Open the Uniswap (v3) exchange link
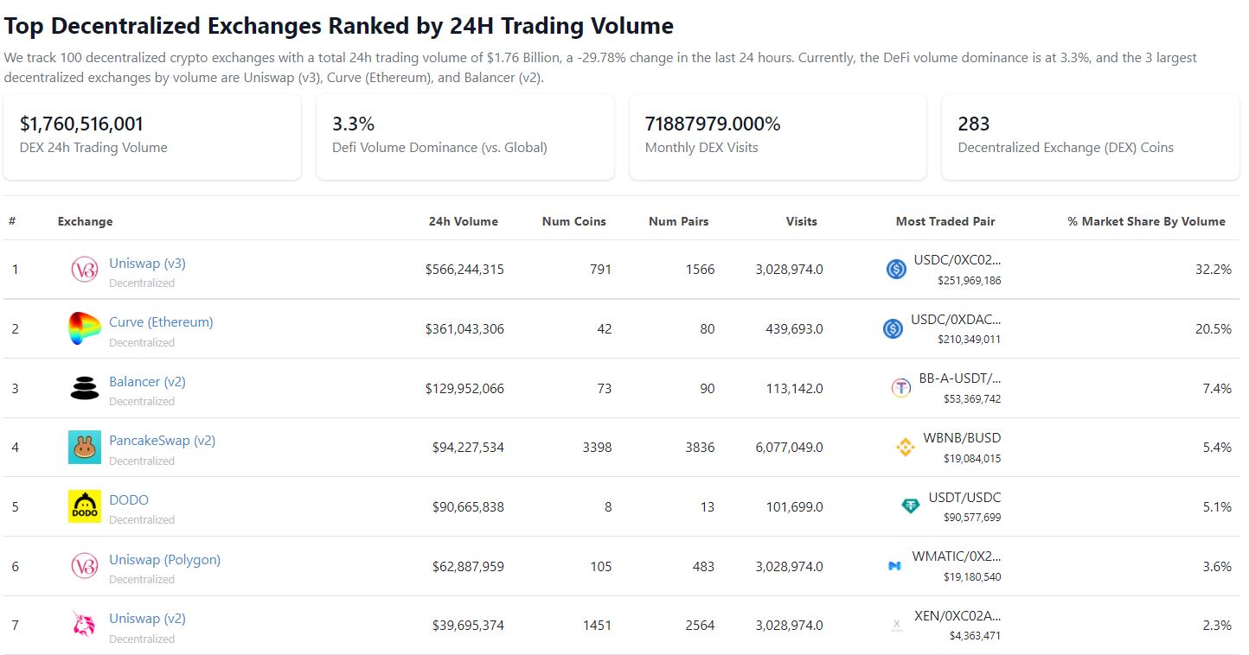Image resolution: width=1249 pixels, height=655 pixels. (x=147, y=263)
